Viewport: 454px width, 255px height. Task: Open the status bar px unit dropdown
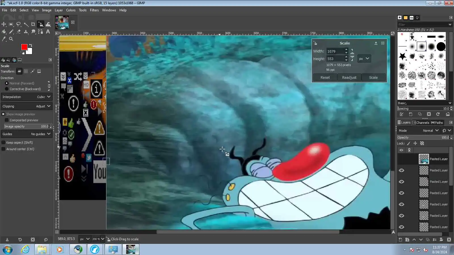point(85,239)
